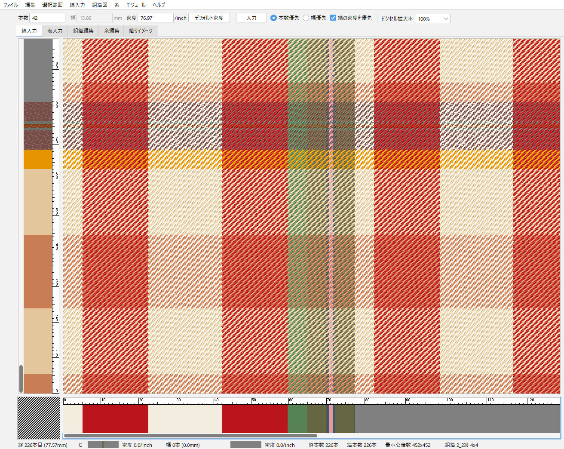Open the 糸 menu
Screen dimensions: 564x449
[116, 5]
